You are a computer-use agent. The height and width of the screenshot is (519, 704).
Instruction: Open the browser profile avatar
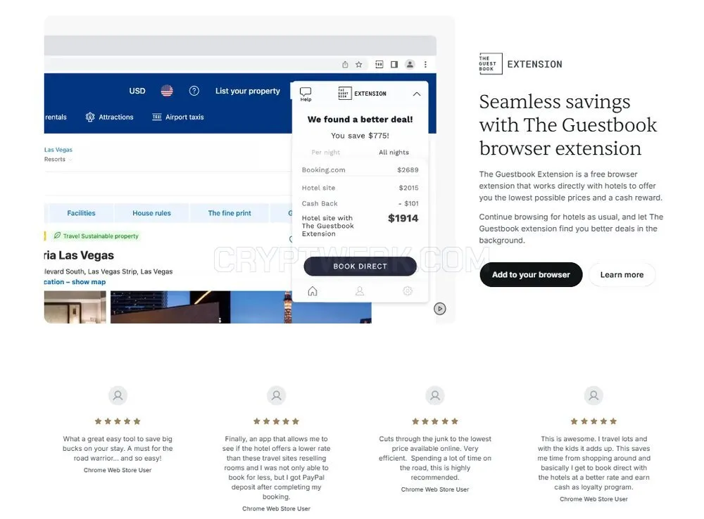click(x=410, y=65)
